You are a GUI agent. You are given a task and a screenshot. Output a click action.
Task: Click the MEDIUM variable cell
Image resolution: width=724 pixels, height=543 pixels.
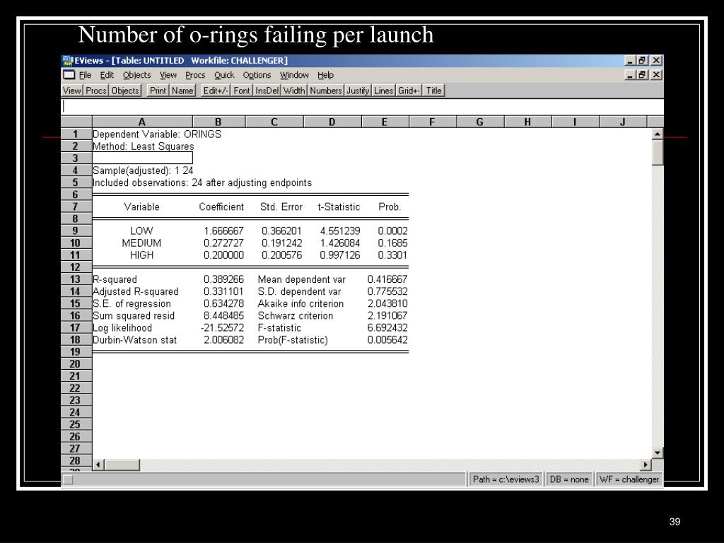coord(141,243)
